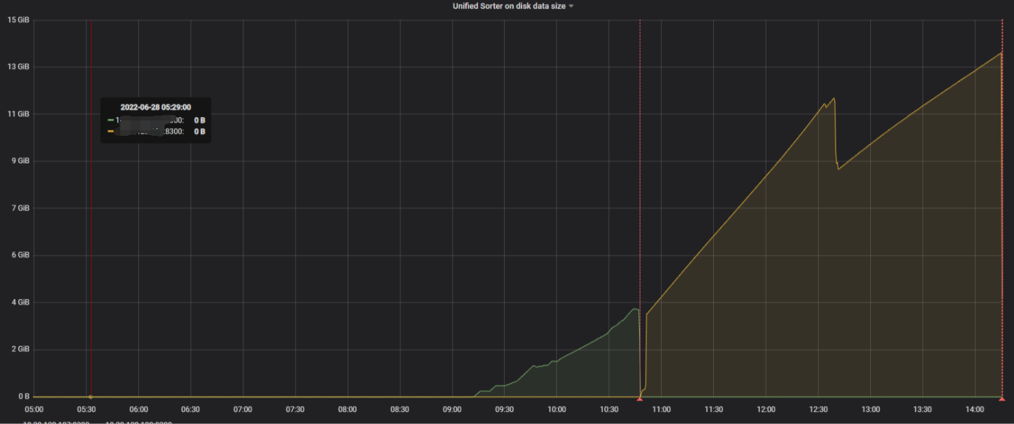
Task: Click the 09:00 x-axis time label
Action: tap(452, 409)
